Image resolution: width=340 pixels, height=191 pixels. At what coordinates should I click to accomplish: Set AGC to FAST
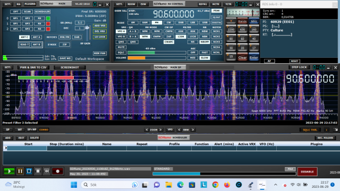[205, 53]
